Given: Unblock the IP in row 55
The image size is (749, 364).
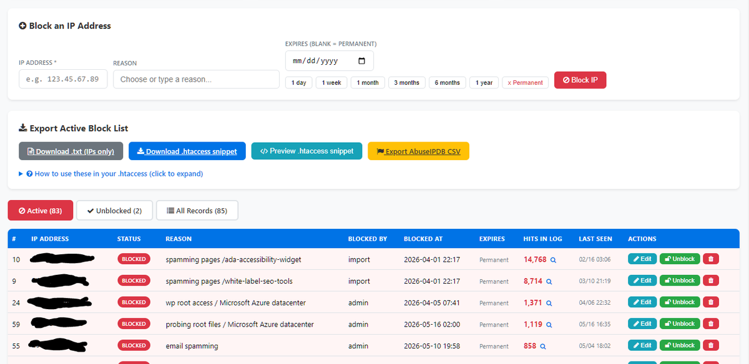Looking at the screenshot, I should click(x=680, y=345).
